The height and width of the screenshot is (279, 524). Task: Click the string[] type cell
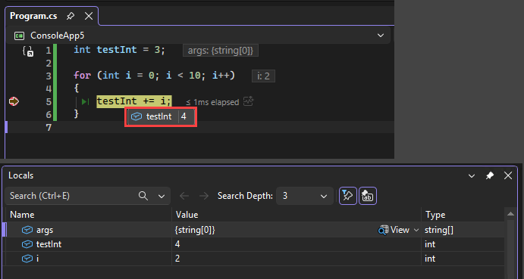tap(439, 230)
